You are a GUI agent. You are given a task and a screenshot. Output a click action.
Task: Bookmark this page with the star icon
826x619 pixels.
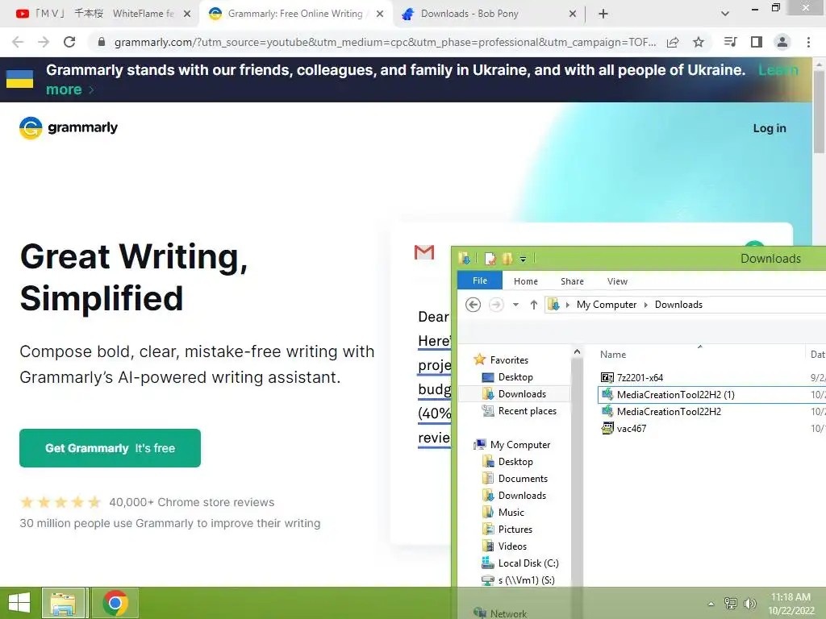pyautogui.click(x=699, y=42)
